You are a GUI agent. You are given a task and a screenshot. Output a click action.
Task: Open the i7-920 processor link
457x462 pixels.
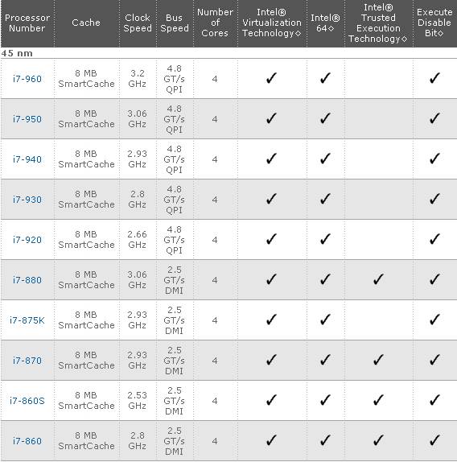tap(27, 240)
